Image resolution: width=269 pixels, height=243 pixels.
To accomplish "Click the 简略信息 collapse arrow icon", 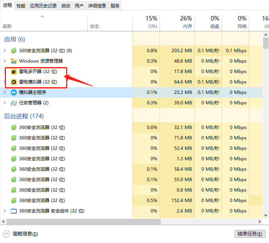I will pyautogui.click(x=7, y=234).
